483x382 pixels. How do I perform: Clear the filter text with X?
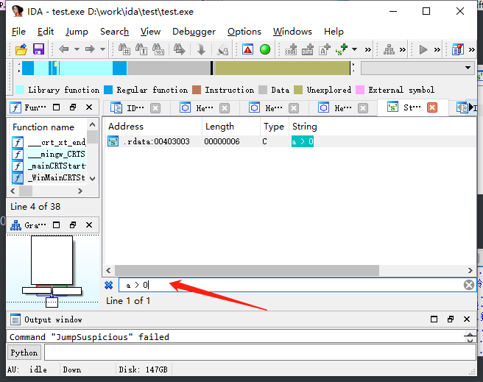click(469, 285)
